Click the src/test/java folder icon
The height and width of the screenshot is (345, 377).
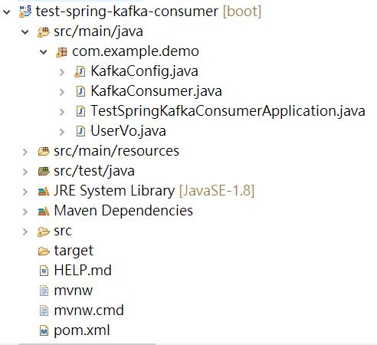[x=44, y=171]
